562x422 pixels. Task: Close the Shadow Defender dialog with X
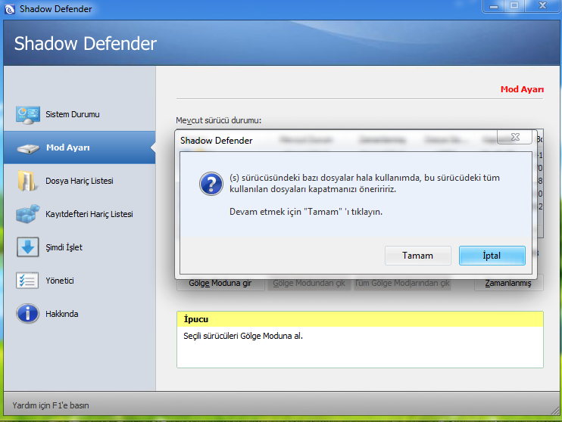click(x=515, y=137)
